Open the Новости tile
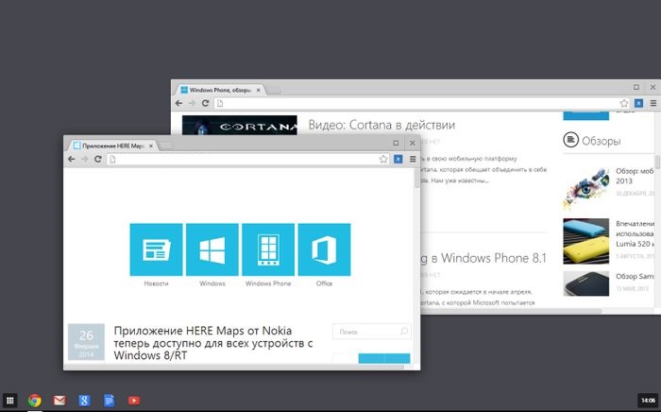This screenshot has height=412, width=661. pyautogui.click(x=156, y=249)
